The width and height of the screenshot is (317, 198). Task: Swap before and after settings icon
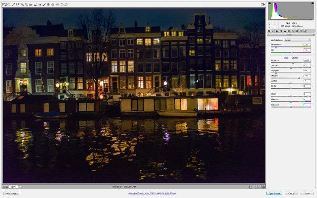pyautogui.click(x=255, y=187)
